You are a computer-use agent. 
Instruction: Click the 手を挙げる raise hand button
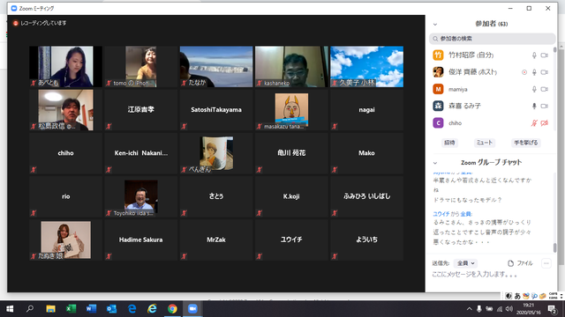coord(526,143)
